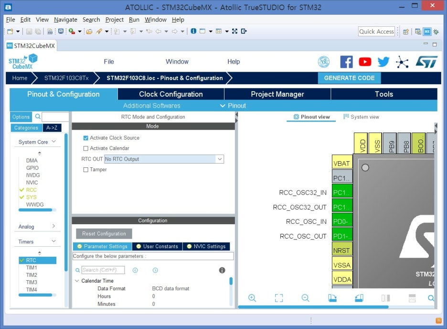
Task: Click the category list vertical scrollbar
Action: click(x=66, y=202)
